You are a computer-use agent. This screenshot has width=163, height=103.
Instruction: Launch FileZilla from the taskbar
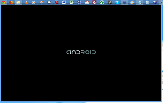pyautogui.click(x=94, y=2)
